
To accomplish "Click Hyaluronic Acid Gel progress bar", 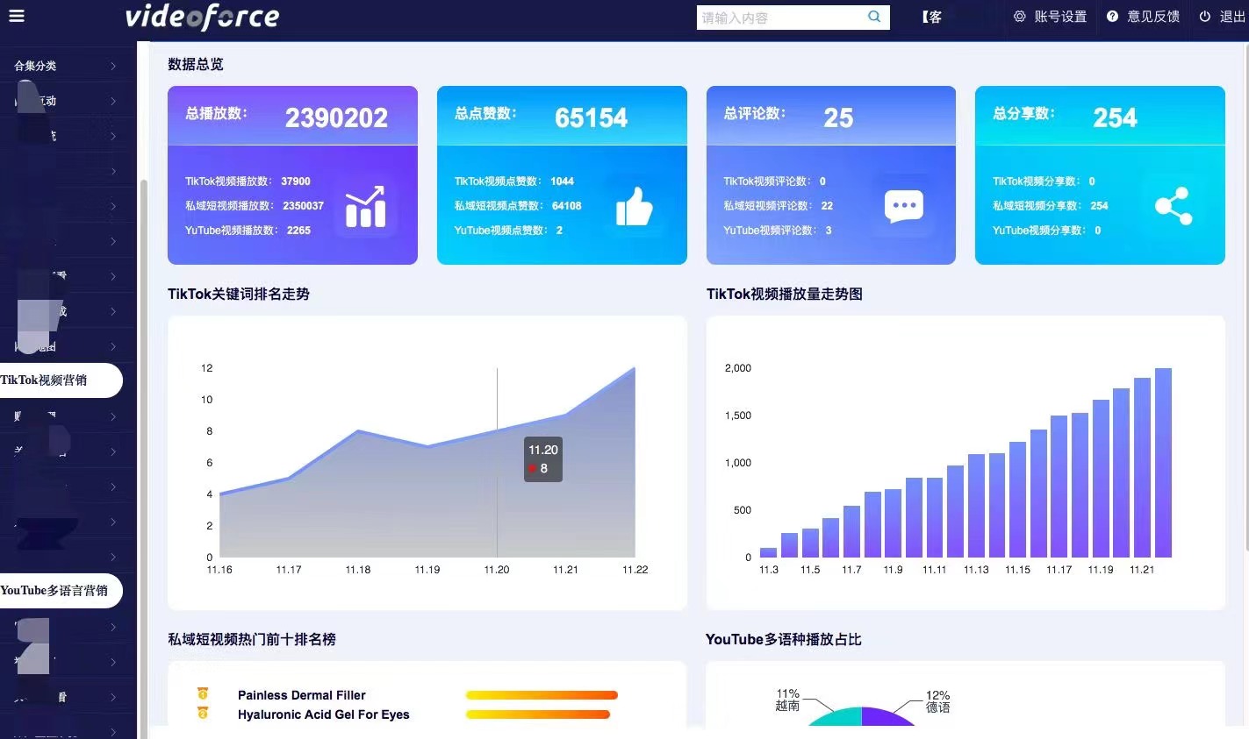I will click(x=538, y=714).
